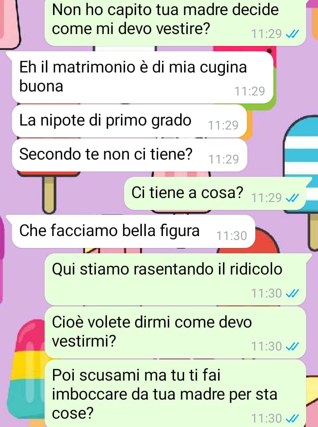Tap the "Cioè volete dirmi come devo vestirmi?" bubble
Viewport: 318px width, 427px height.
(175, 332)
